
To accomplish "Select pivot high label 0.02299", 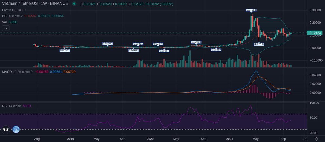I will [196, 42].
